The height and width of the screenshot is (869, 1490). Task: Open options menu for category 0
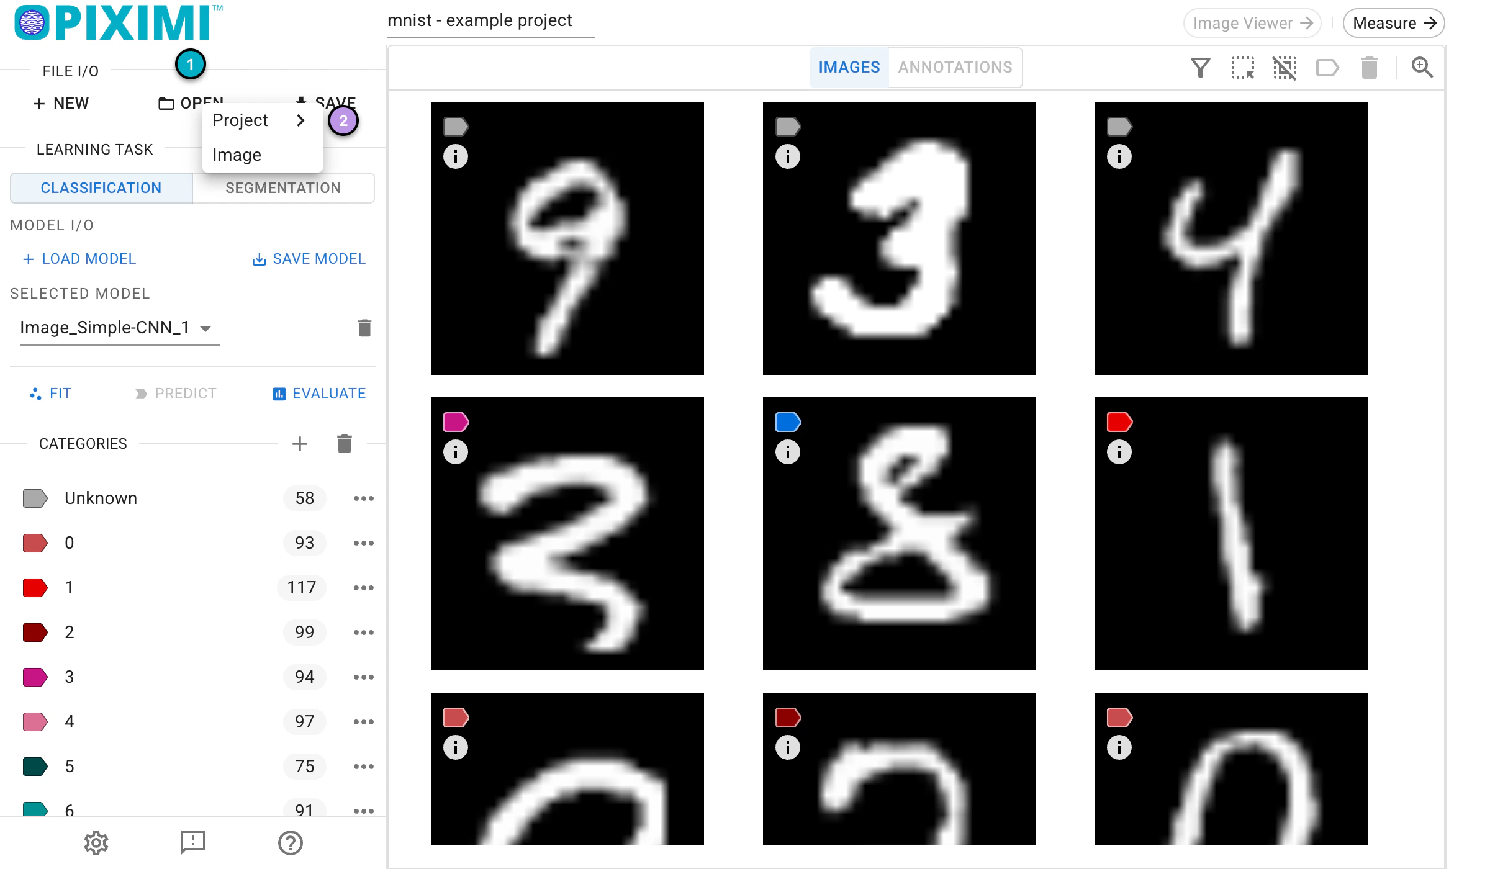363,543
